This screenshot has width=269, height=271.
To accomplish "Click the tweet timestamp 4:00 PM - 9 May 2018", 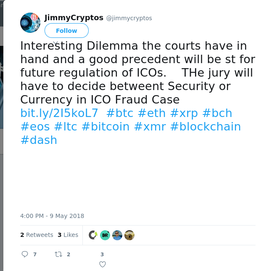I will [x=52, y=216].
